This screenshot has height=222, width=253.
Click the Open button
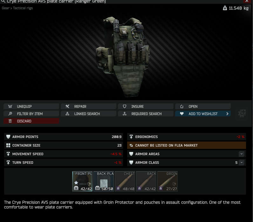tap(203, 107)
